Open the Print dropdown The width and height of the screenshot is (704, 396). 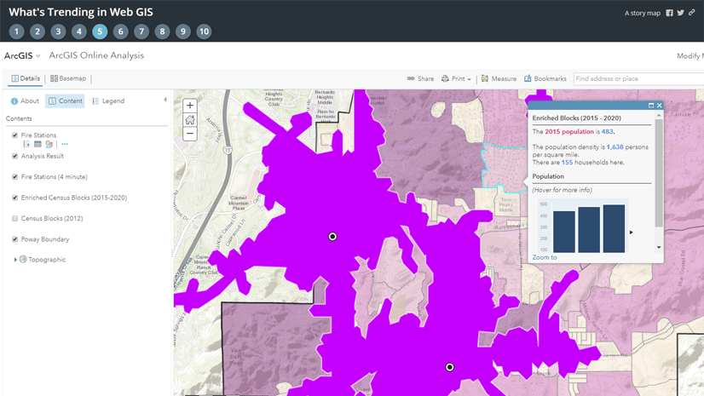[456, 78]
